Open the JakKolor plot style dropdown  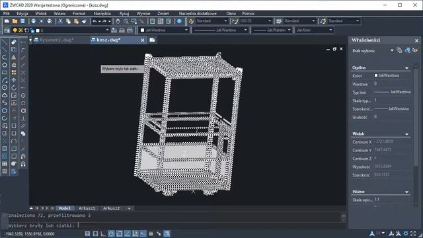(x=330, y=30)
